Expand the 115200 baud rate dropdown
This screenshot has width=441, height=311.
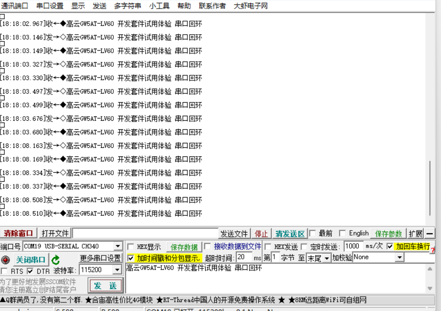tap(117, 270)
